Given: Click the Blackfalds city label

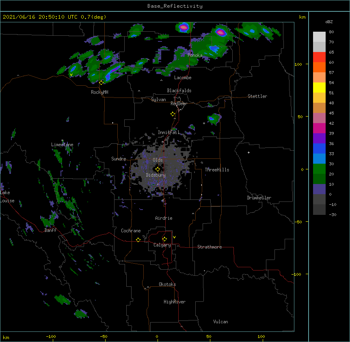Looking at the screenshot, I should (x=179, y=91).
